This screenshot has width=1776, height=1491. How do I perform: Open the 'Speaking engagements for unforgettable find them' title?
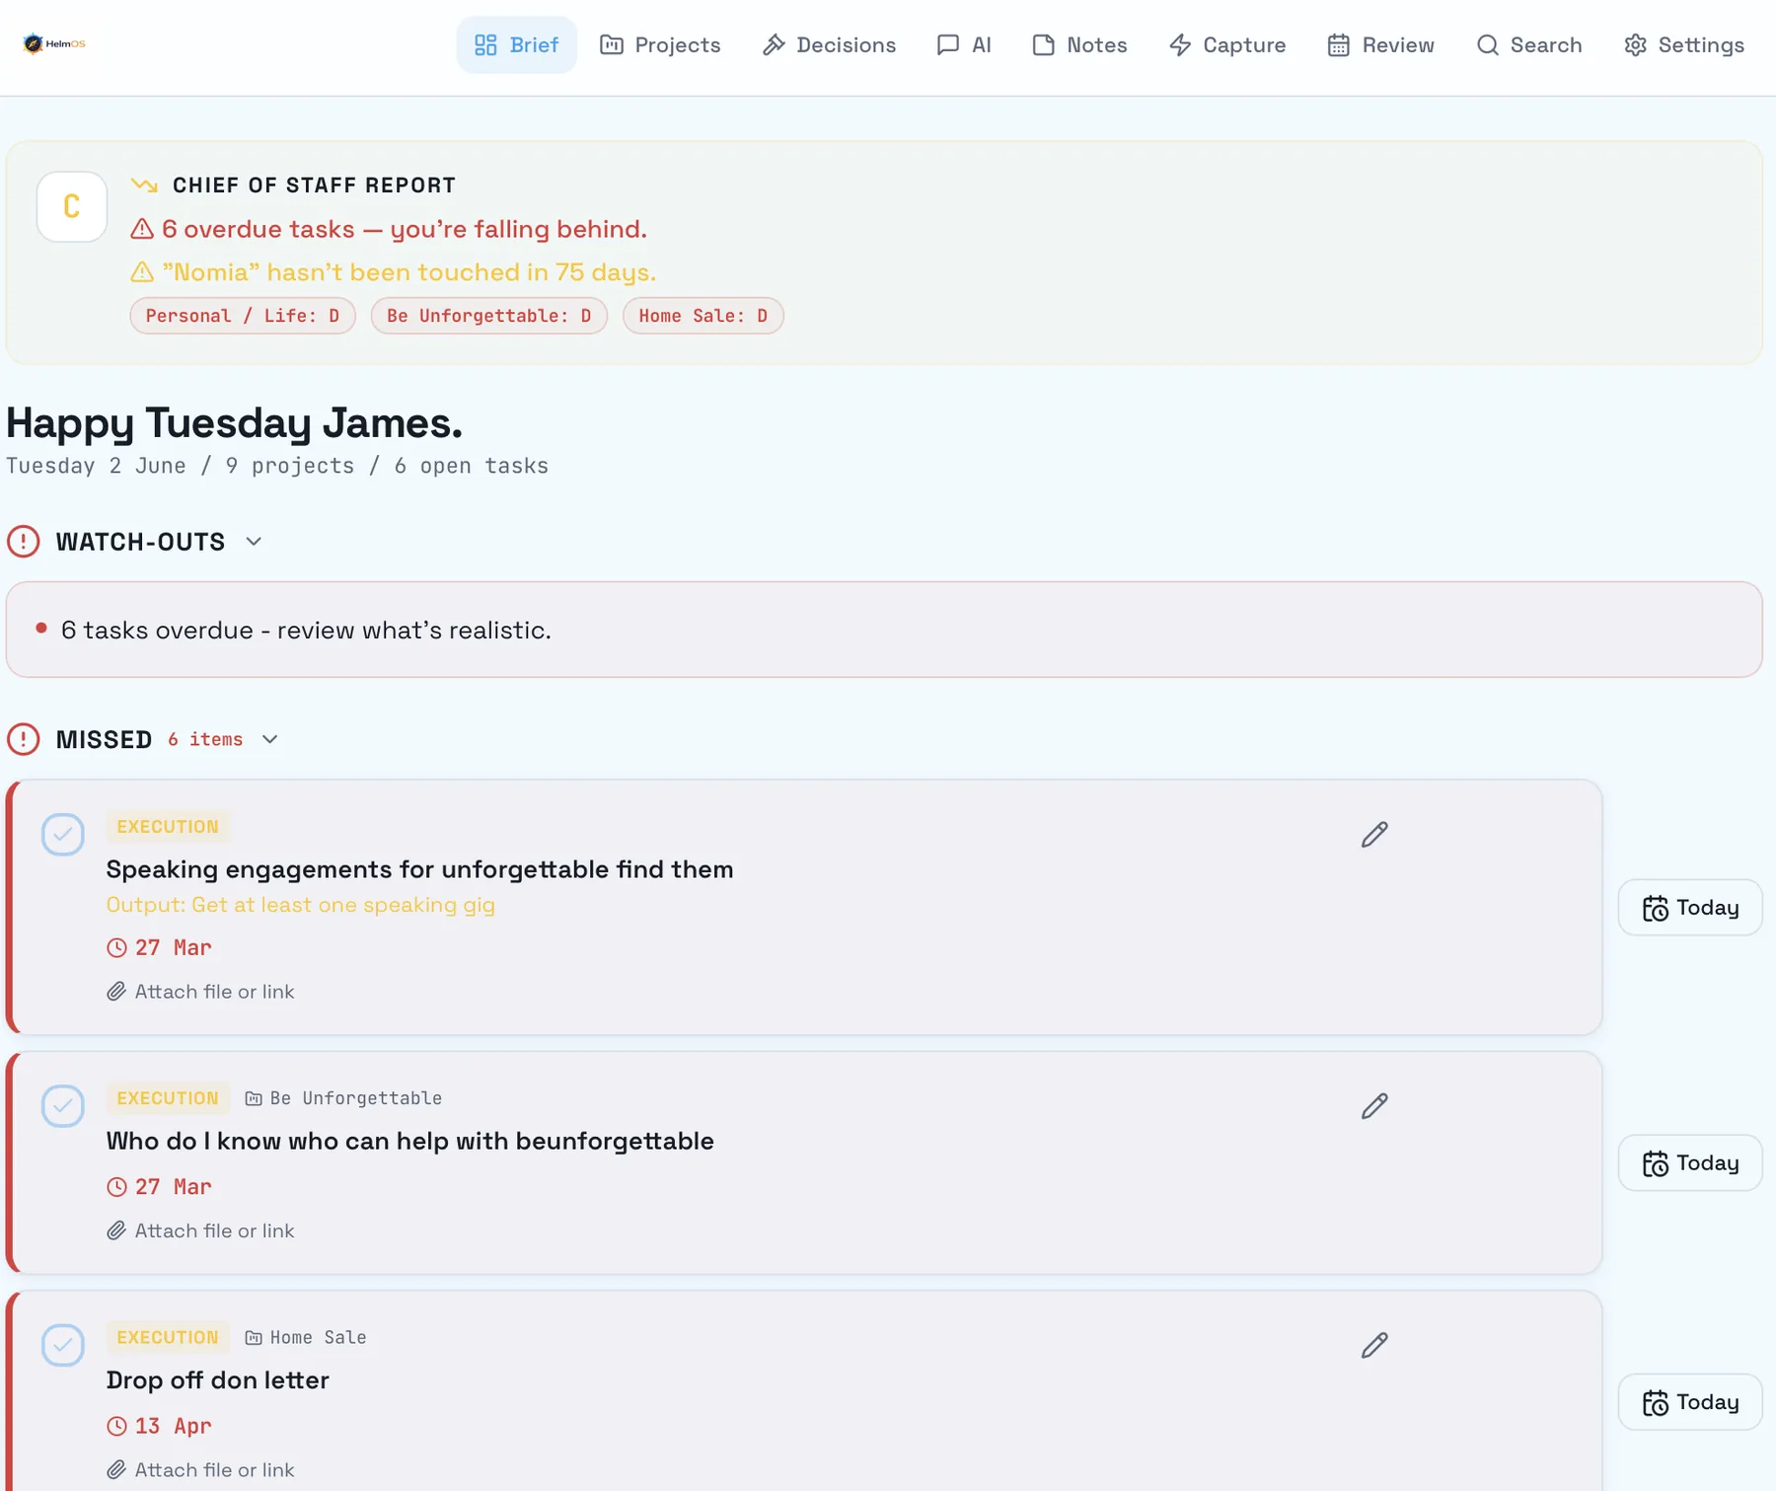420,869
